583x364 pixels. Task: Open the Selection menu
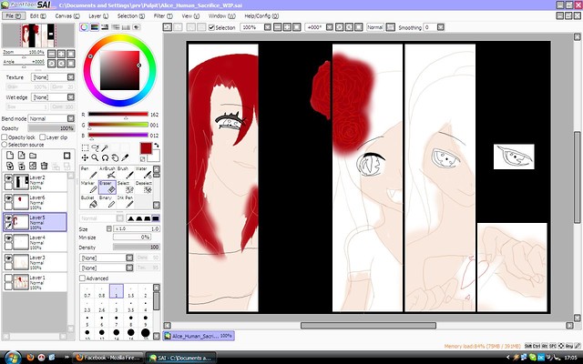(131, 16)
